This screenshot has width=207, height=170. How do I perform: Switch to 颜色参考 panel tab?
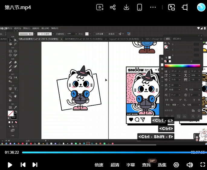click(177, 39)
